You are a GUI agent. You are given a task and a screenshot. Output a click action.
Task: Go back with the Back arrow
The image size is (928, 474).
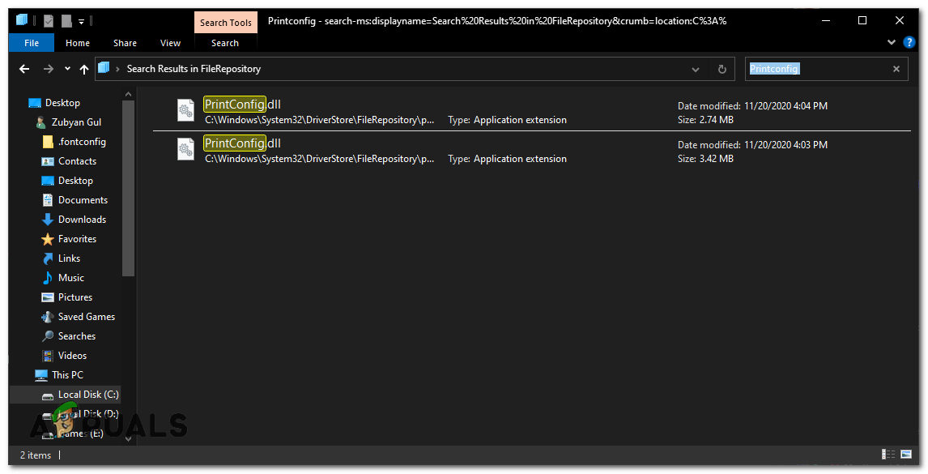click(x=24, y=69)
